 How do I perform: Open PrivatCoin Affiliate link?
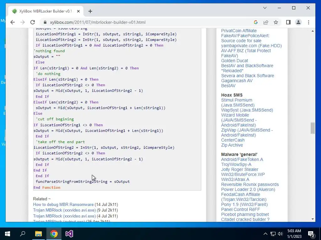(x=239, y=31)
